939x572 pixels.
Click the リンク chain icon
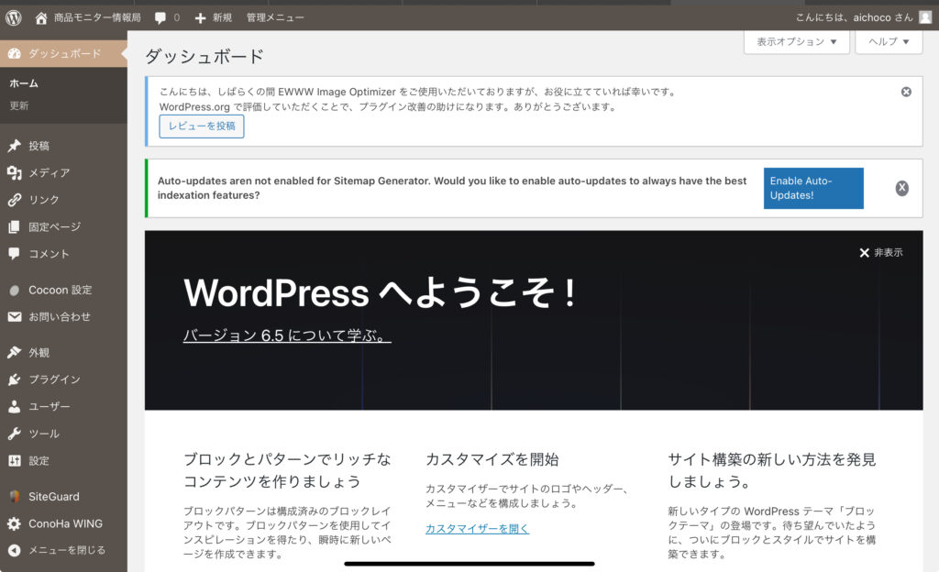[x=15, y=200]
